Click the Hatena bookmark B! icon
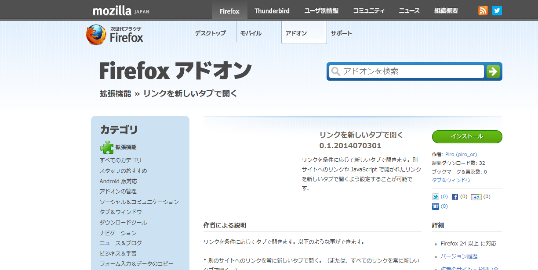Screen dimensions: 538x270 [436, 206]
